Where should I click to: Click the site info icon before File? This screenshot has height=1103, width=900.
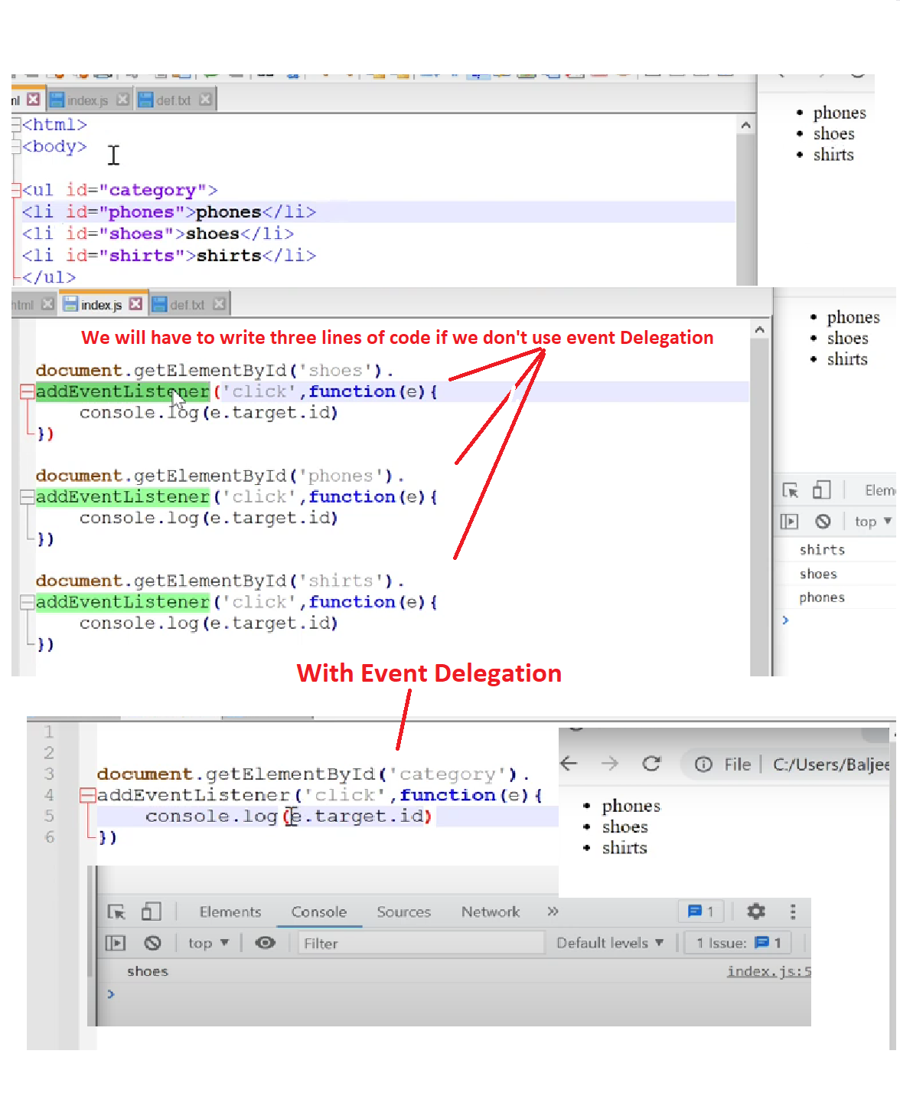703,764
